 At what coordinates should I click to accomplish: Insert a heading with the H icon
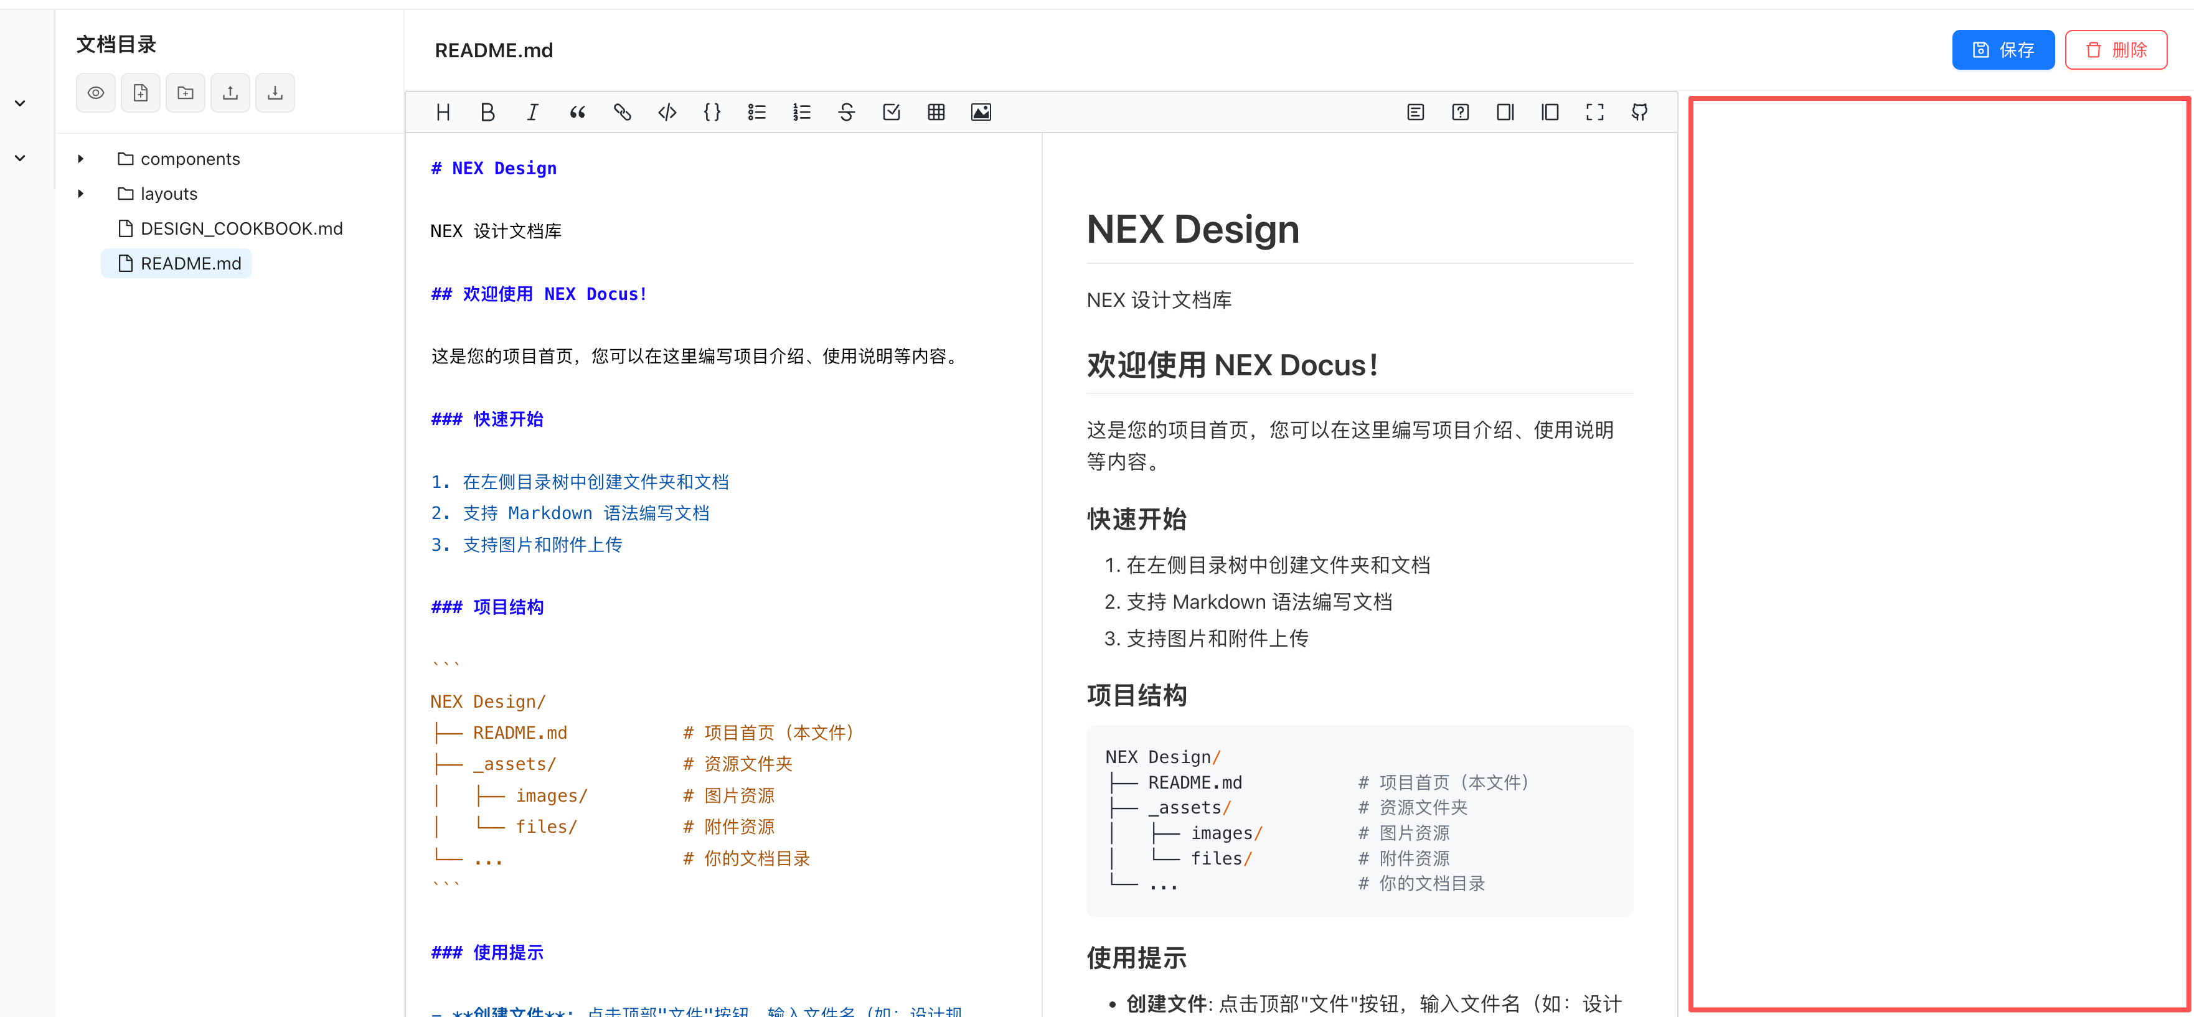click(443, 113)
